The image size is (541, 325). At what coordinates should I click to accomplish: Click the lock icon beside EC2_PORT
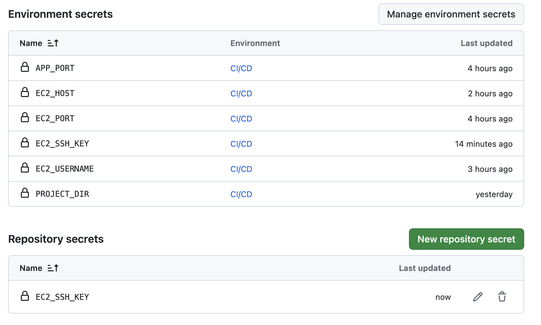[x=25, y=118]
